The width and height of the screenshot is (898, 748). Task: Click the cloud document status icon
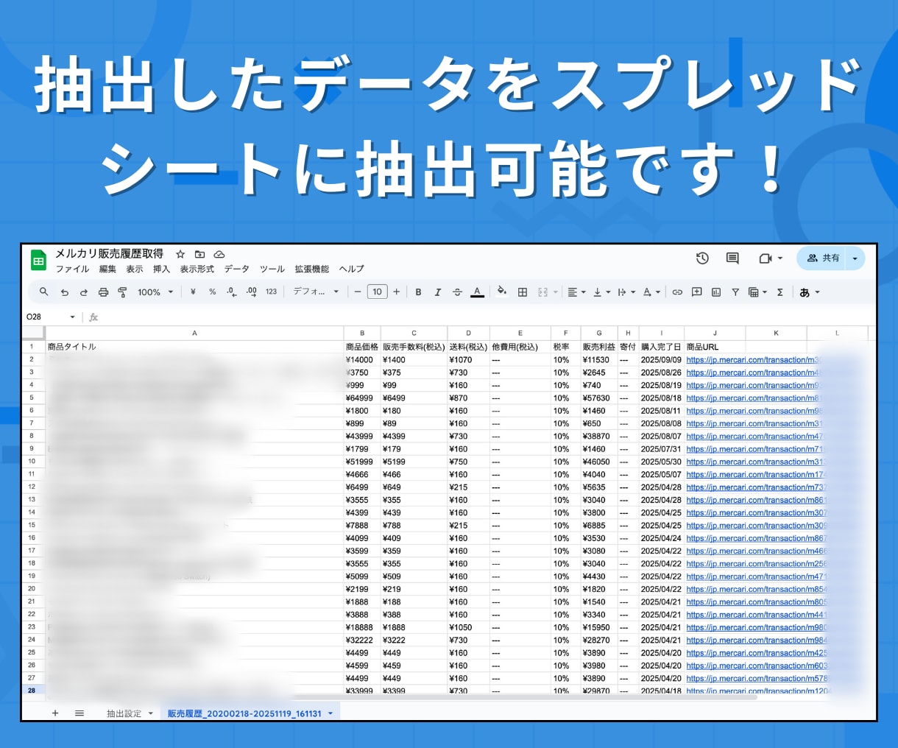click(x=219, y=254)
